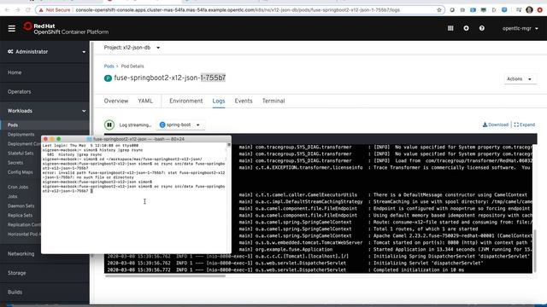Reload the page with the refresh icon

(x=28, y=10)
